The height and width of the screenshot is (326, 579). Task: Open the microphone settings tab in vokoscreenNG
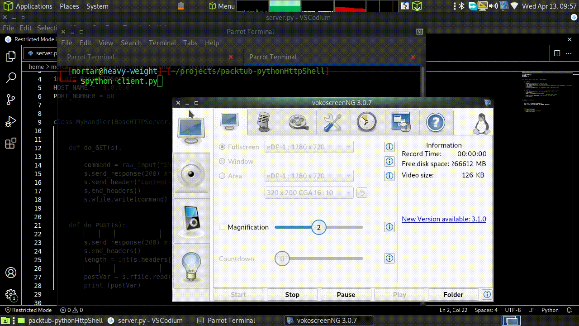pos(264,122)
